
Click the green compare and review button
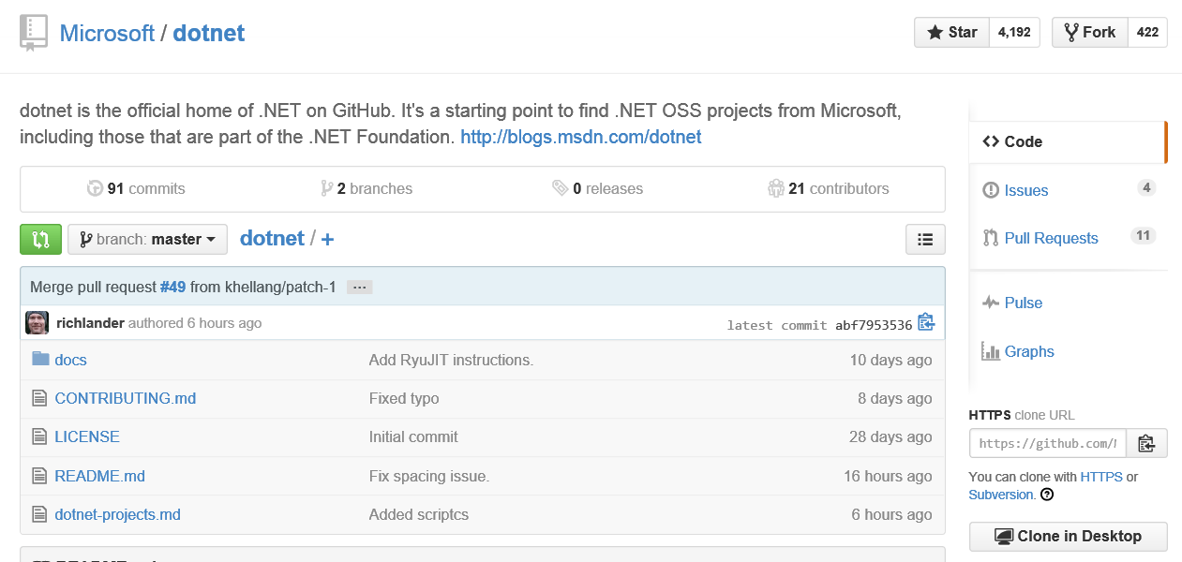pos(40,239)
